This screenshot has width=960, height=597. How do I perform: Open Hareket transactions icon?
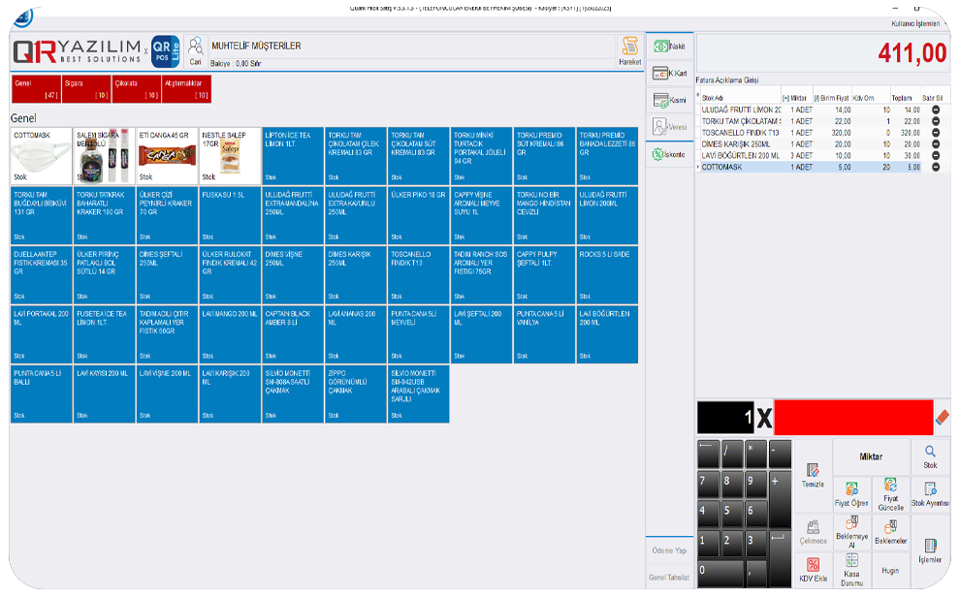coord(629,50)
